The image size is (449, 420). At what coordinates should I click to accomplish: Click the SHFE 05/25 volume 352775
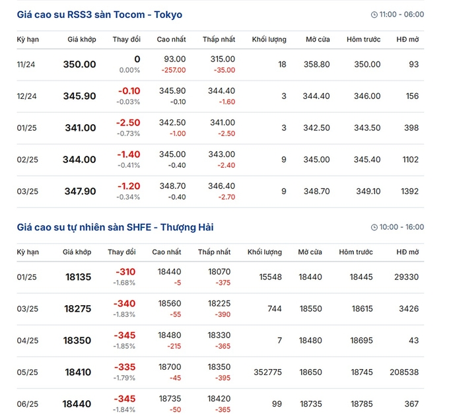coord(267,372)
